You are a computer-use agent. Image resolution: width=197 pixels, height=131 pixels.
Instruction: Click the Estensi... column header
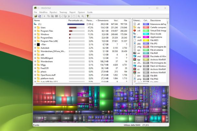coord(138,20)
